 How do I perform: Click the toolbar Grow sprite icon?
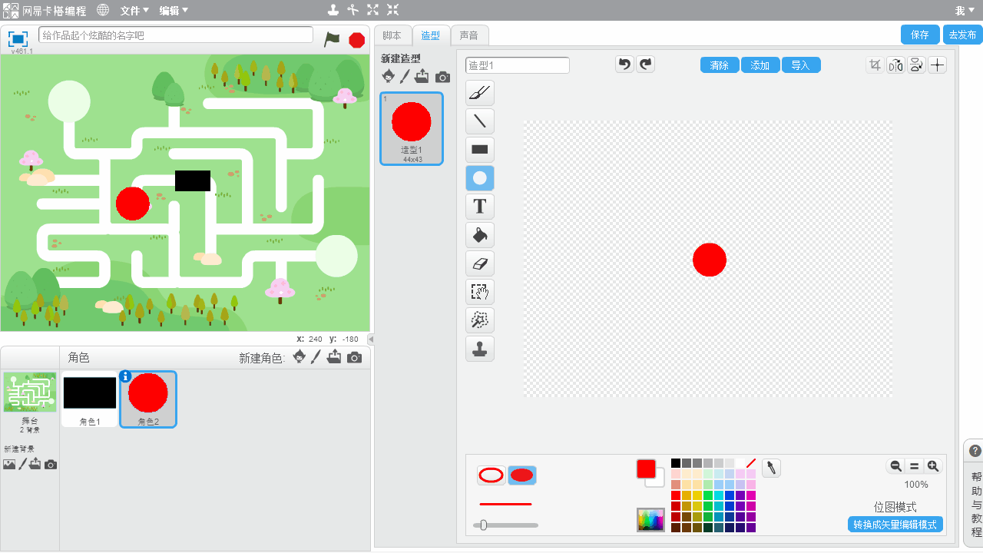point(372,10)
